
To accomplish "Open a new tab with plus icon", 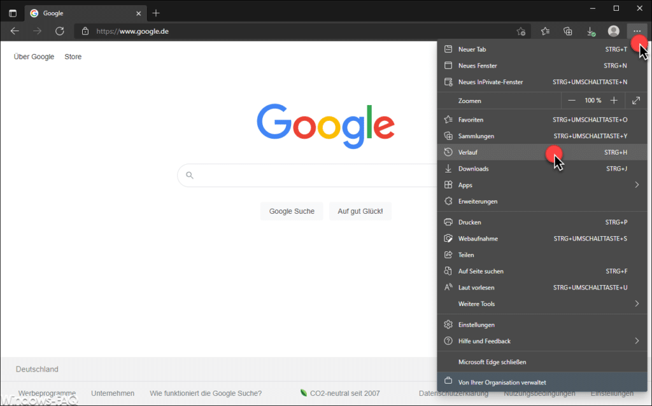I will (x=156, y=13).
